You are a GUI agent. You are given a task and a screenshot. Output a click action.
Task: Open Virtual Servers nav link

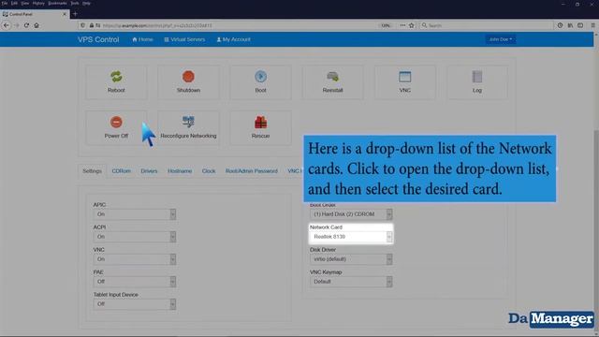click(x=184, y=39)
